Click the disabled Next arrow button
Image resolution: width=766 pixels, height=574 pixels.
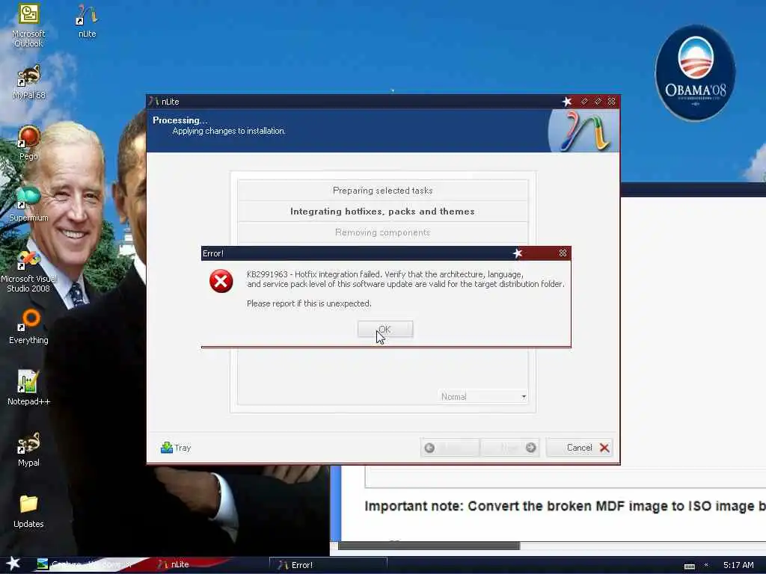(510, 448)
